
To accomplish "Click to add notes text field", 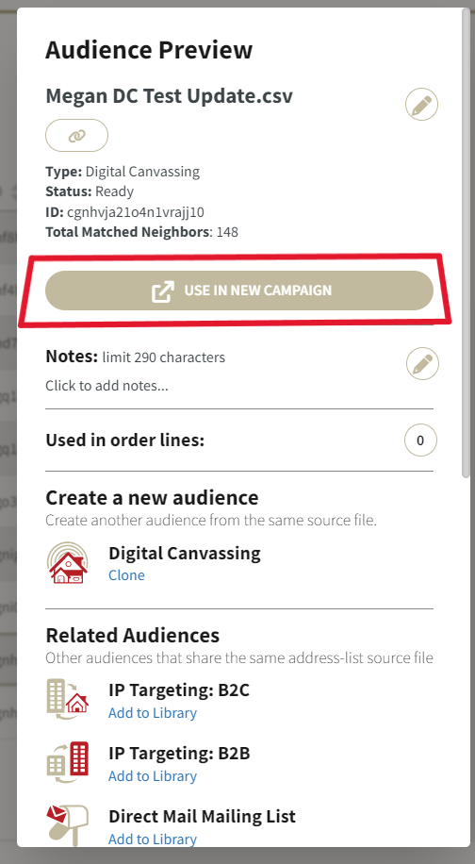I will coord(106,386).
